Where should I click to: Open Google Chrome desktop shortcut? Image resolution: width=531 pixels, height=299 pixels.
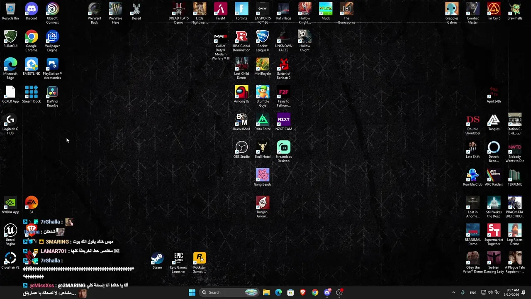click(31, 41)
